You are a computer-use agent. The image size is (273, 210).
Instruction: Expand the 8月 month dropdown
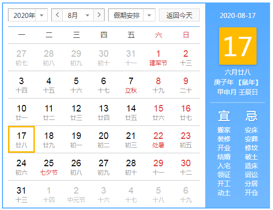point(78,15)
